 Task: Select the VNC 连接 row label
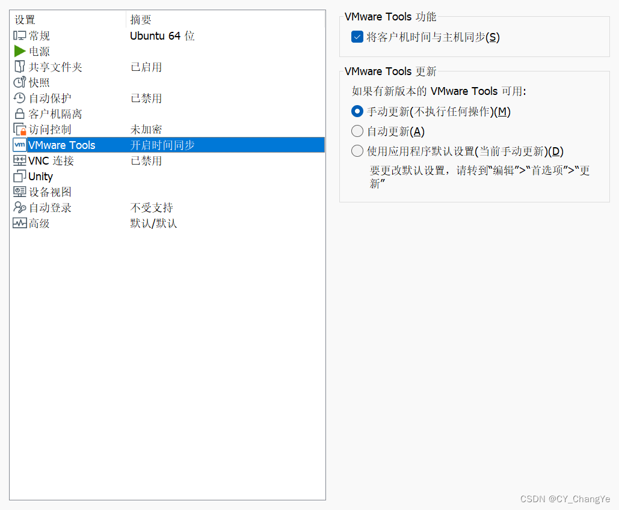click(51, 160)
